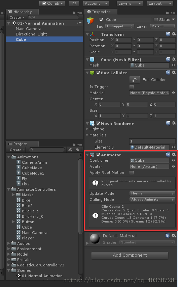Enable the Static checkbox

(156, 20)
